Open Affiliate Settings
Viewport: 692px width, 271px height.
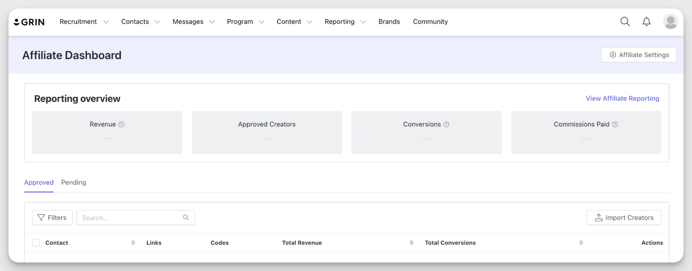[639, 55]
